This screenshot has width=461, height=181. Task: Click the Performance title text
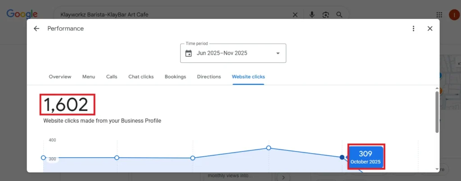(x=66, y=28)
